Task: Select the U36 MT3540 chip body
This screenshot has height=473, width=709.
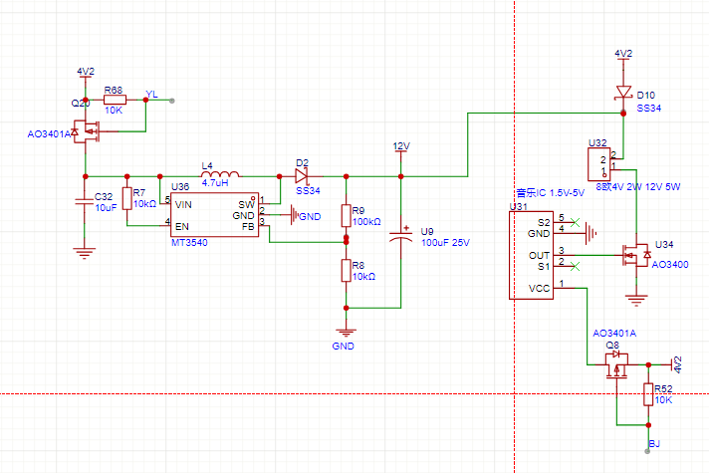Action: click(x=215, y=210)
